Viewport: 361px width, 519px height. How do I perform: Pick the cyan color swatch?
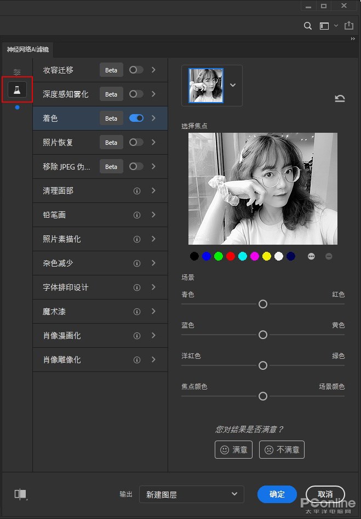click(243, 256)
